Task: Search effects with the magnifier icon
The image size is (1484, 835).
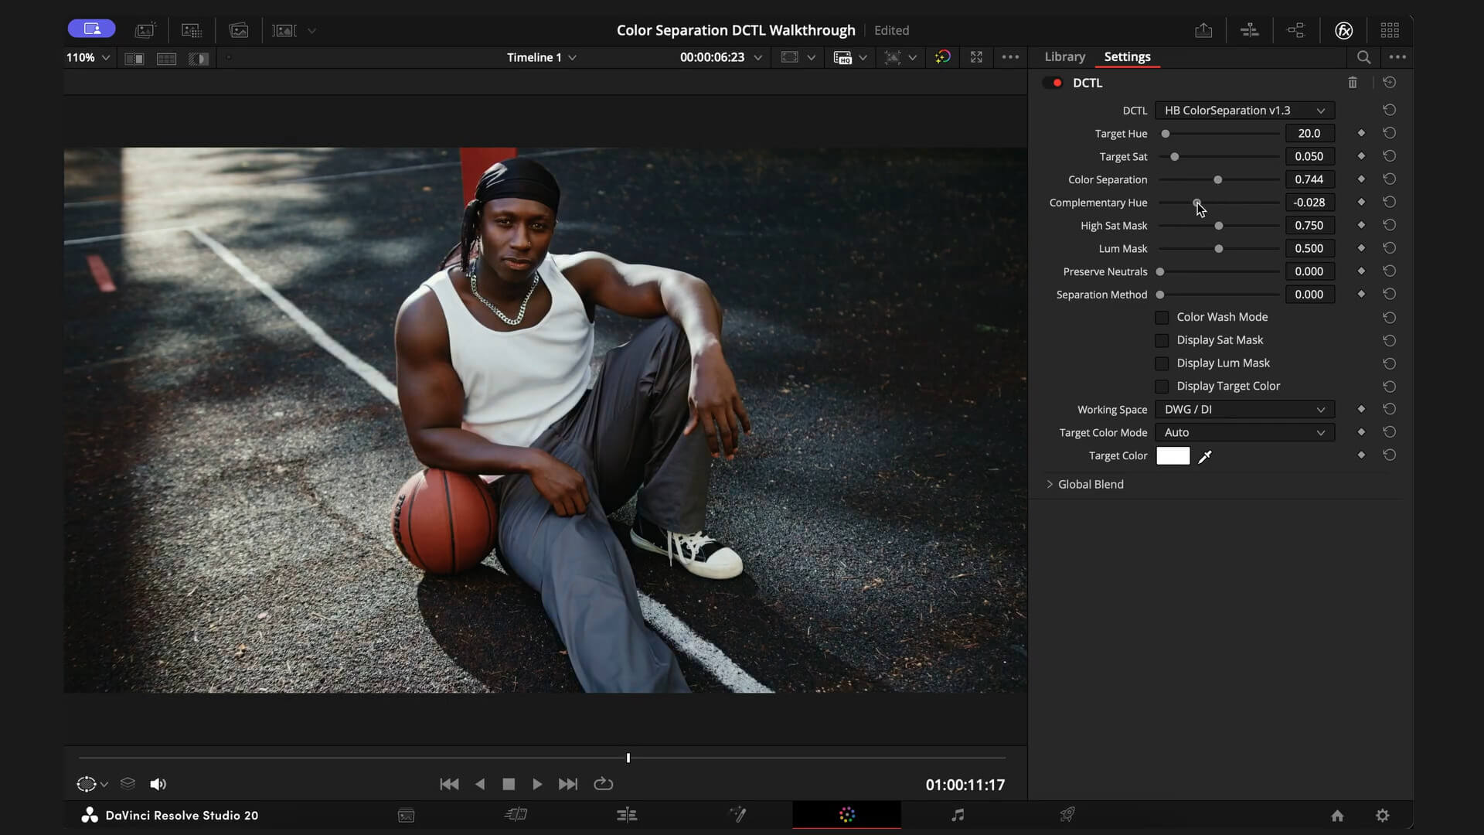Action: coord(1364,57)
